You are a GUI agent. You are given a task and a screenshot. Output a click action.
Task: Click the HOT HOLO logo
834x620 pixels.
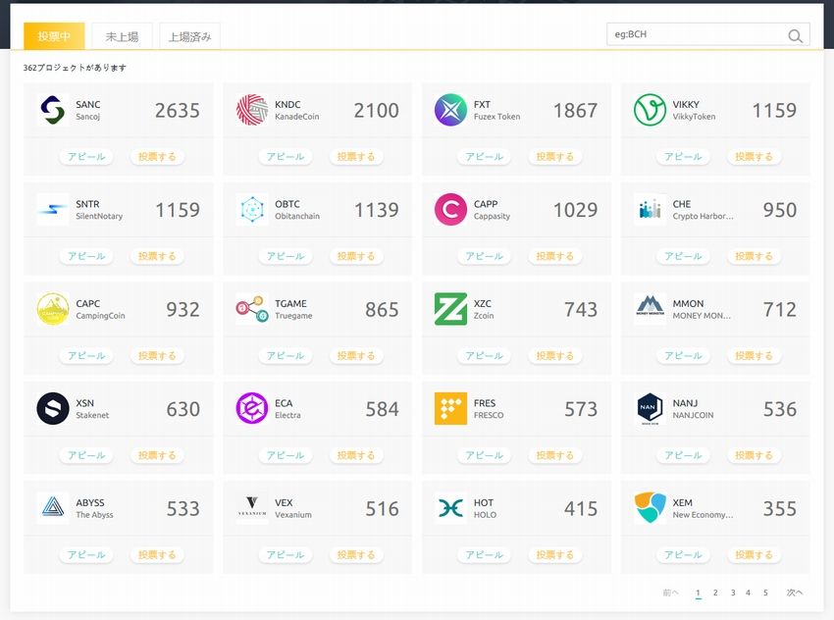click(450, 508)
